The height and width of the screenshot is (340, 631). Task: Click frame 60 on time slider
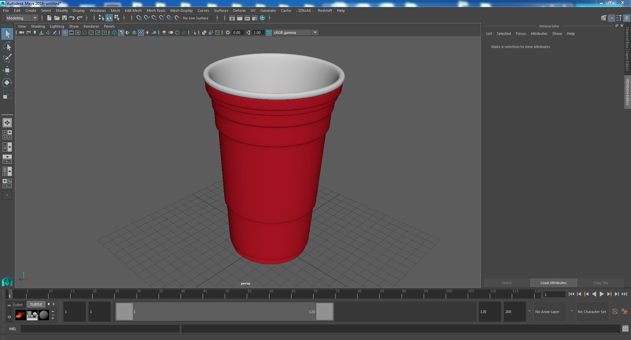pos(271,294)
